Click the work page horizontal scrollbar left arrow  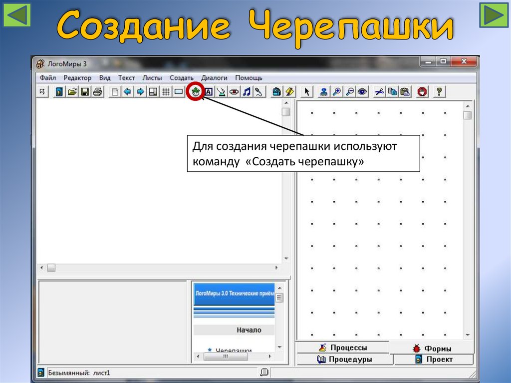41,268
